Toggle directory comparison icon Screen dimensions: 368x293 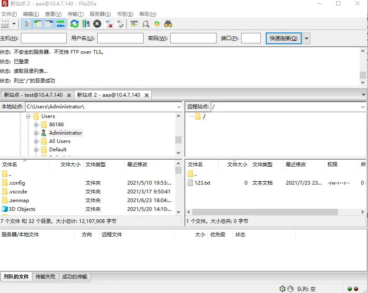146,24
